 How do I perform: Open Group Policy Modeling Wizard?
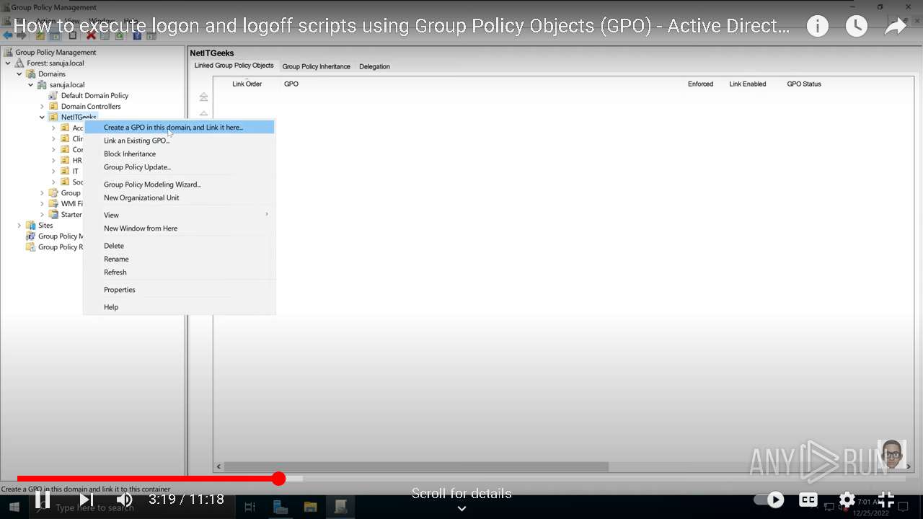180,185
